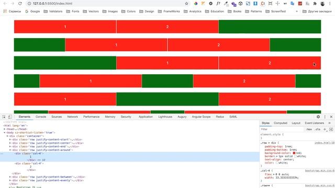Open the Lighthouse tab

pos(165,117)
